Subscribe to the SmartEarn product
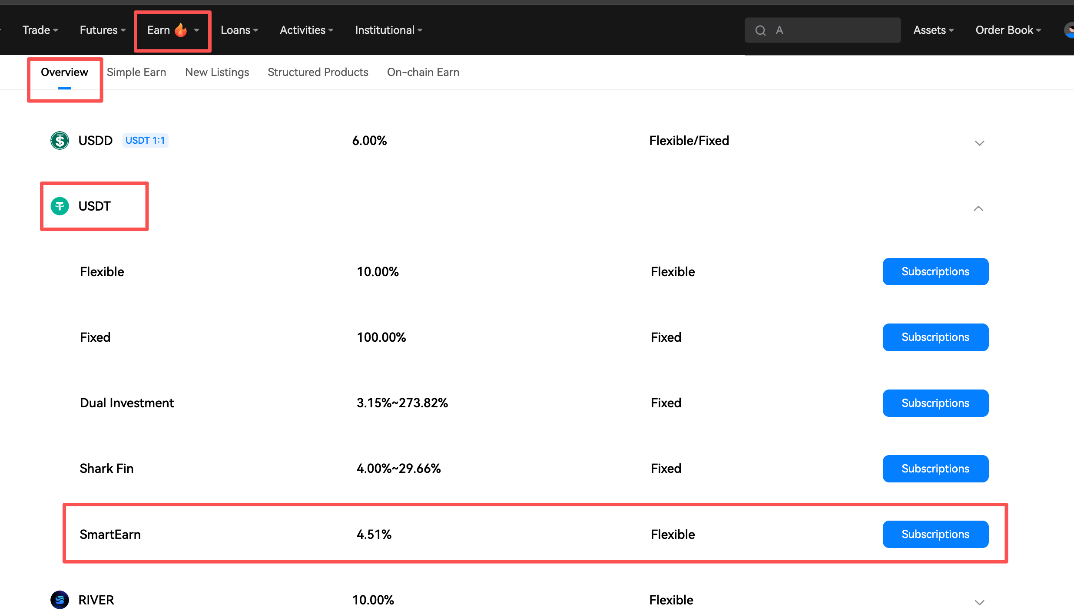This screenshot has width=1074, height=614. tap(935, 534)
